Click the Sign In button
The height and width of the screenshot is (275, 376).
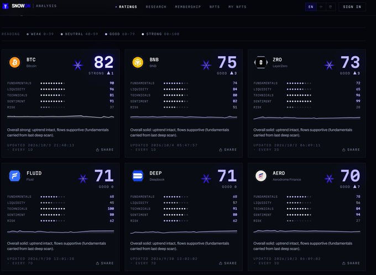click(x=352, y=7)
